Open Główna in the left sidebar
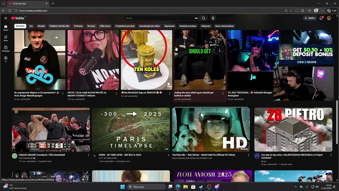339x191 pixels. pyautogui.click(x=6, y=28)
